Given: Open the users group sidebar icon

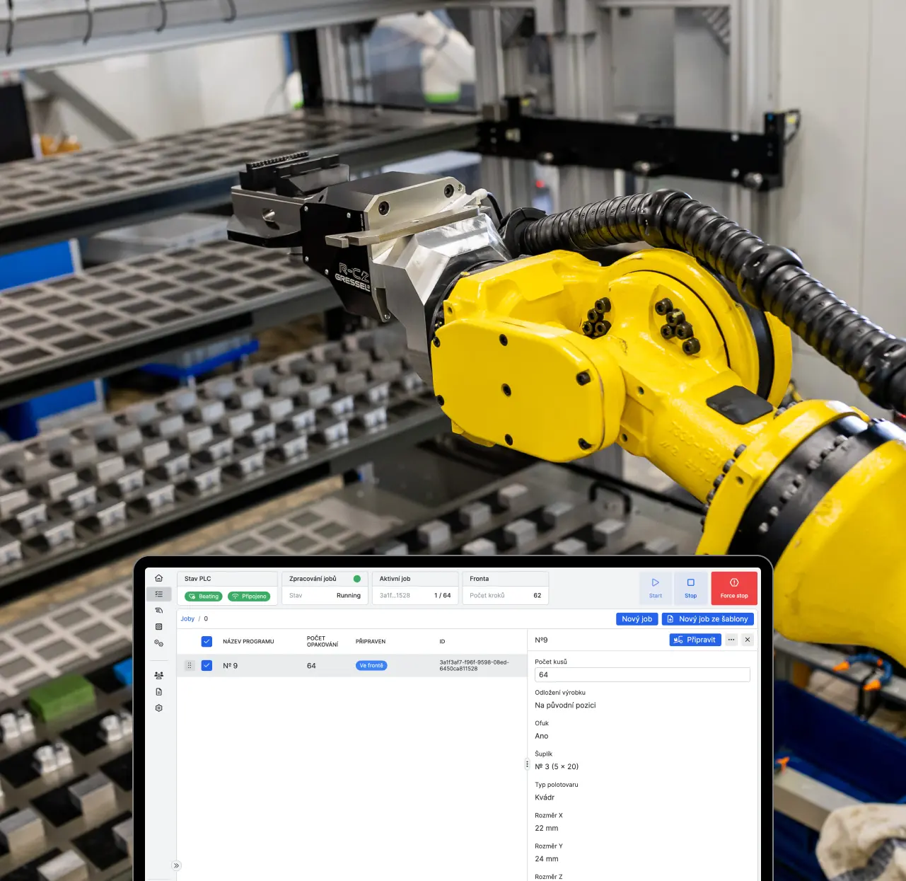Looking at the screenshot, I should pos(158,675).
